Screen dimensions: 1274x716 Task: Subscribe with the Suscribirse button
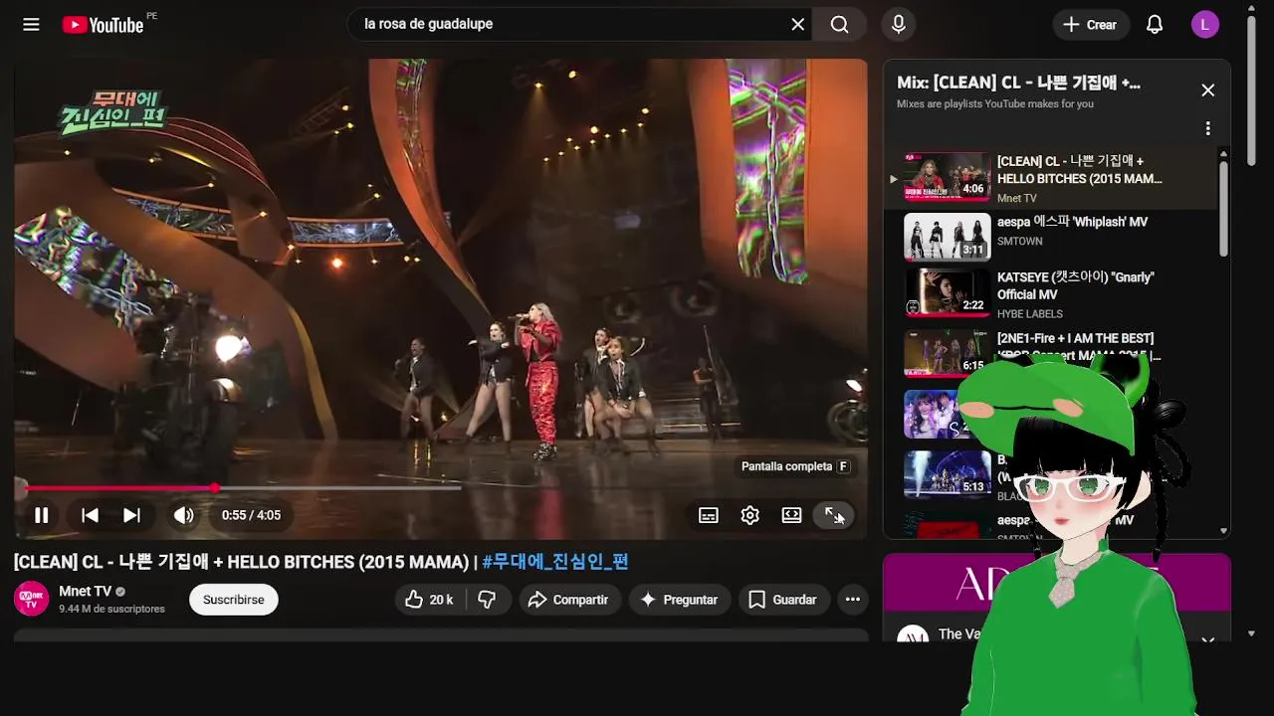234,600
